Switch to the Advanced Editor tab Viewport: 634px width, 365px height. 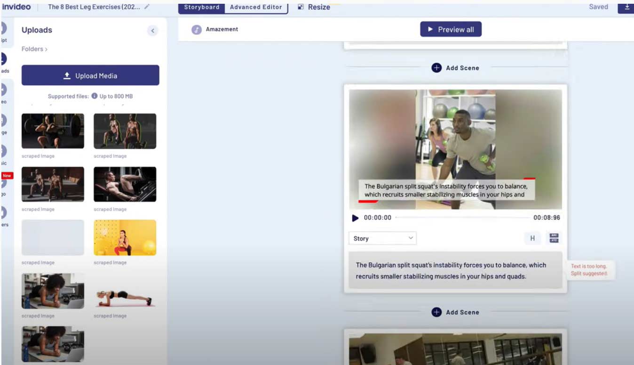pos(256,7)
